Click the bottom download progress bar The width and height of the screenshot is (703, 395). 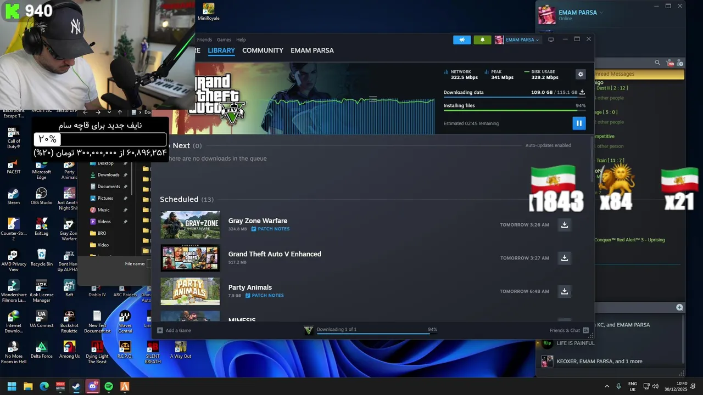point(377,334)
